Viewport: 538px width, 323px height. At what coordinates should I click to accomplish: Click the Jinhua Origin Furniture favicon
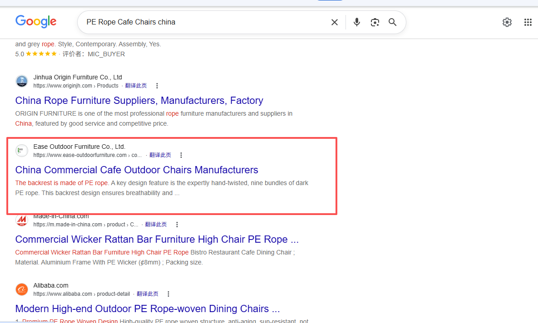point(22,81)
